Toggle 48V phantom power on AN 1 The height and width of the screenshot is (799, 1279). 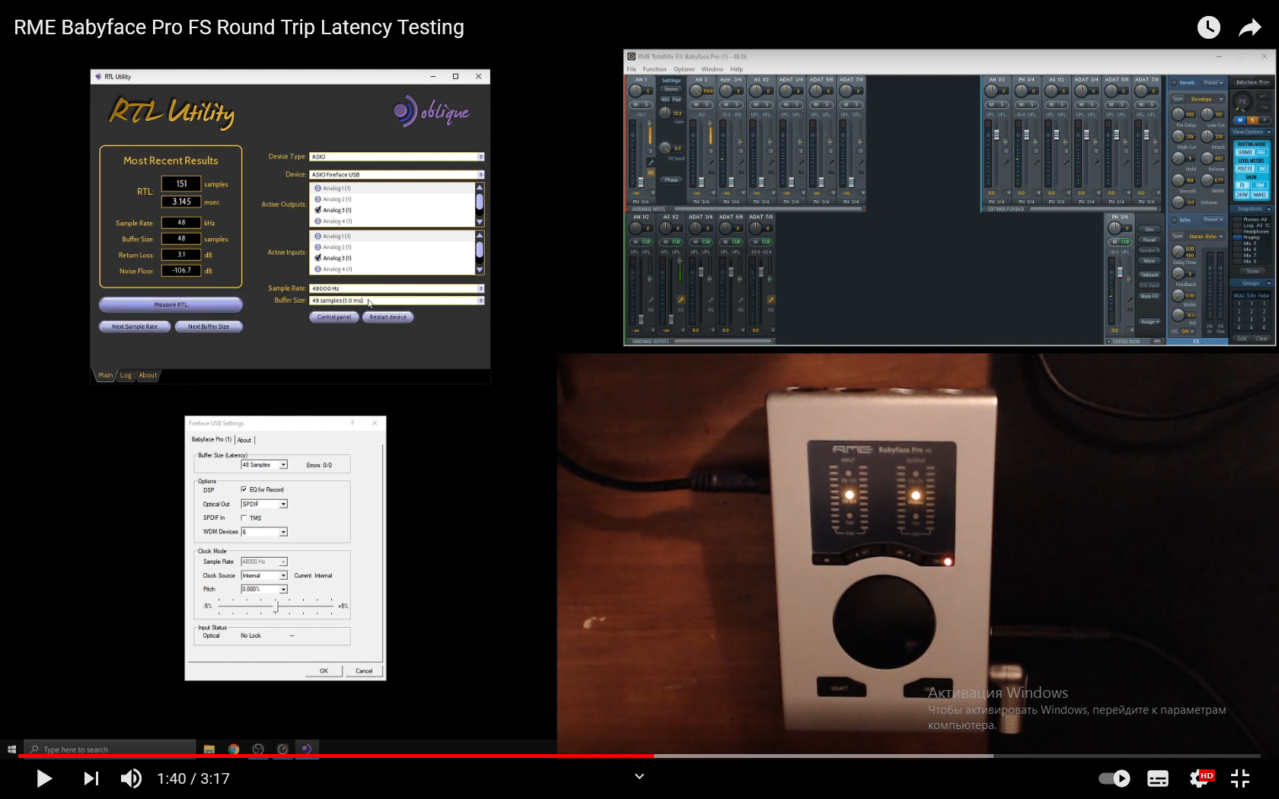665,99
